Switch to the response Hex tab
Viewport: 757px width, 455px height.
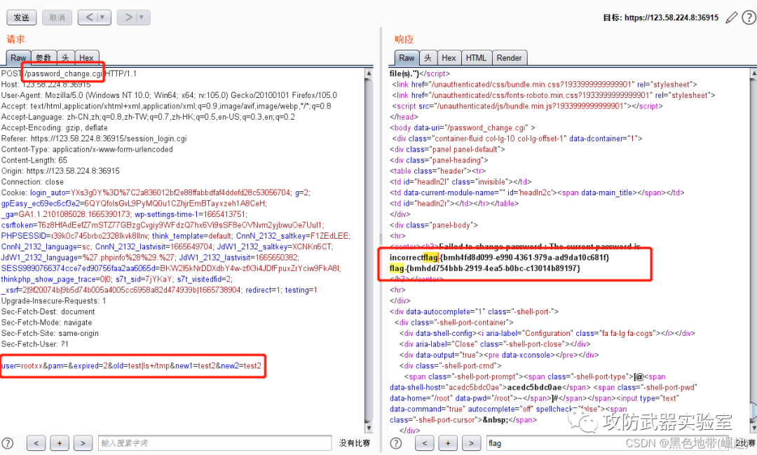tap(449, 58)
